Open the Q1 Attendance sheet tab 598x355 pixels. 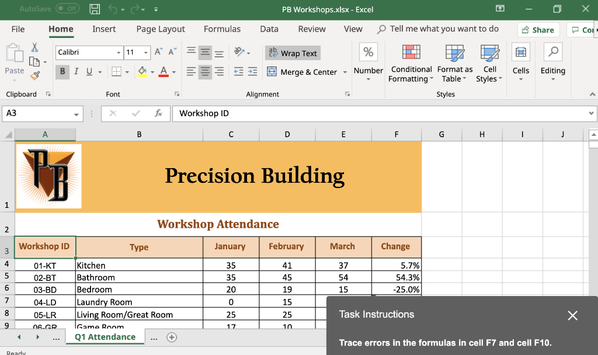[105, 337]
